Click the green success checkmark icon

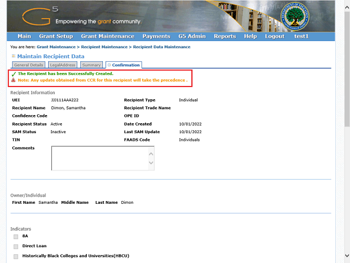[14, 73]
